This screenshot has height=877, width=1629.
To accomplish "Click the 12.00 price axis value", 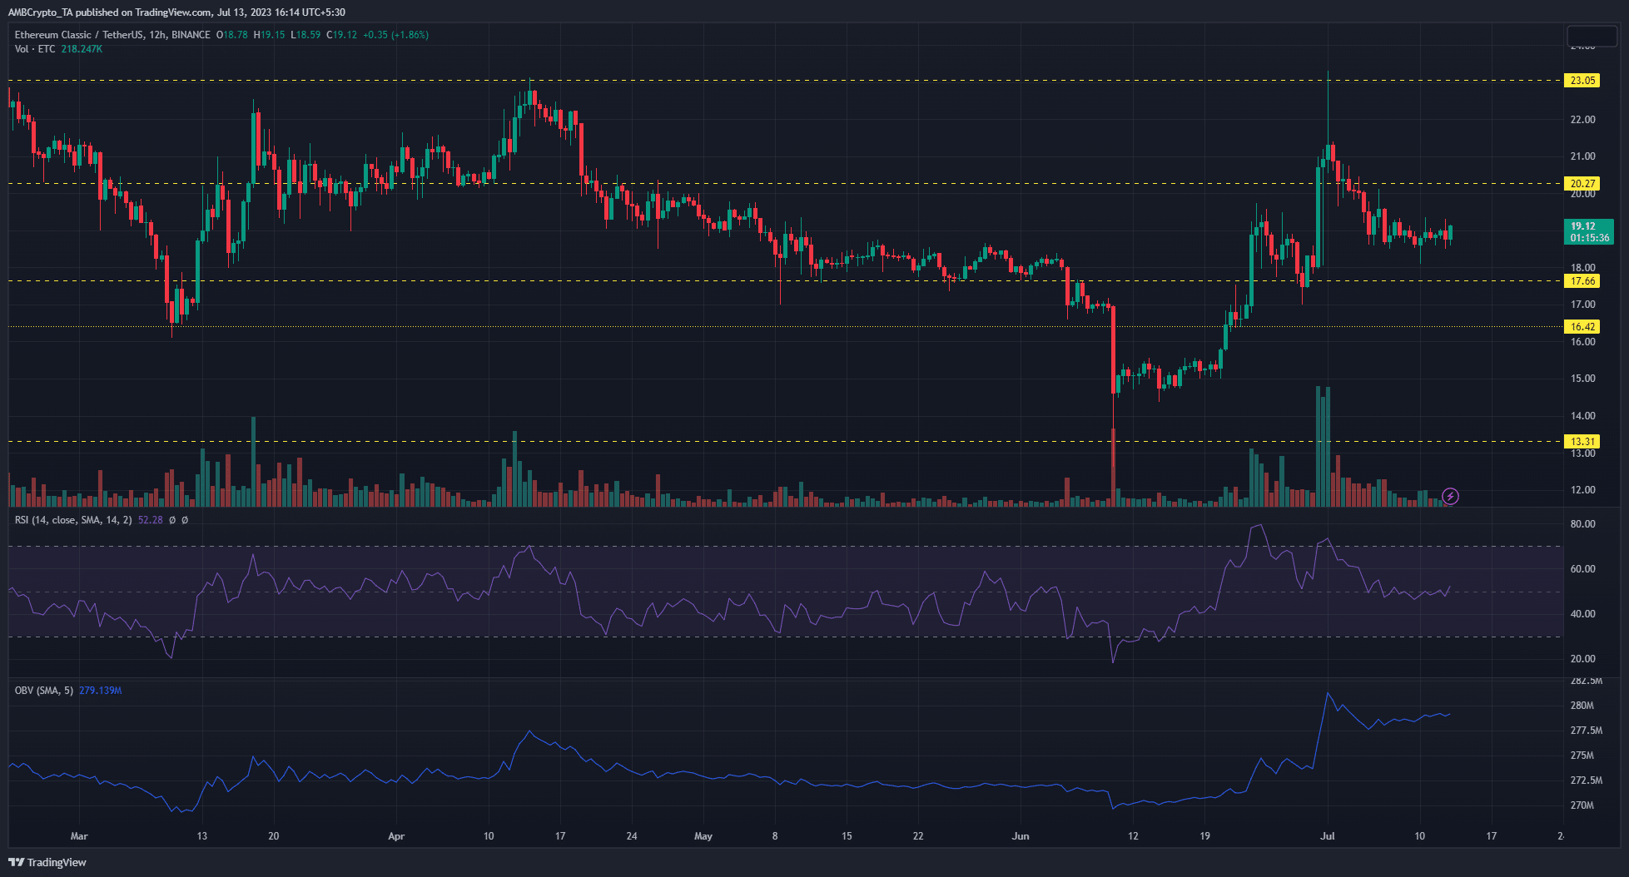I will click(x=1582, y=490).
